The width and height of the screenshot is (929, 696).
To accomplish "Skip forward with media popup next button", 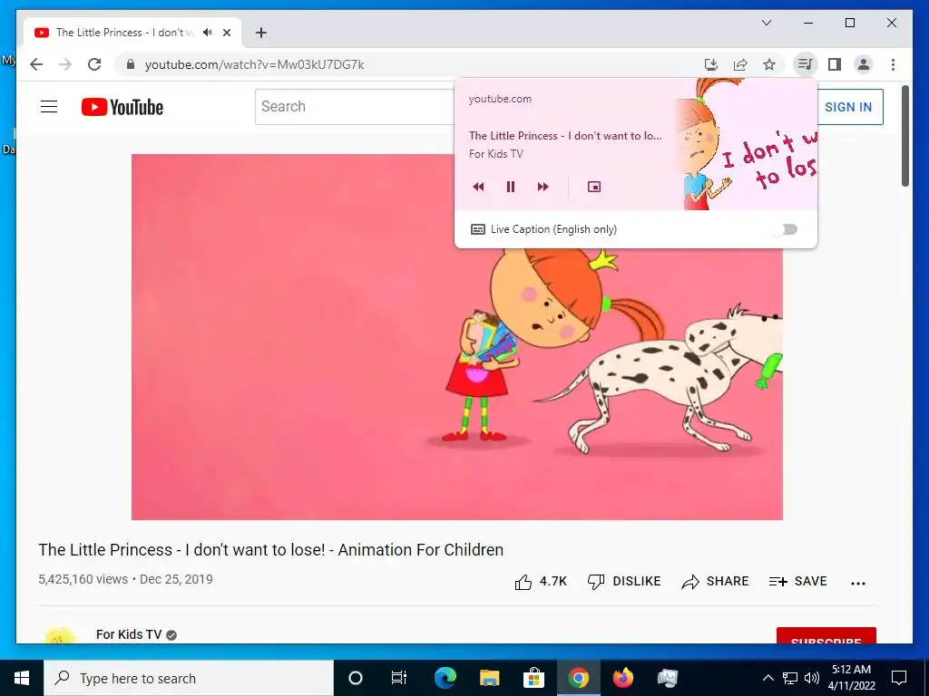I will pyautogui.click(x=543, y=187).
